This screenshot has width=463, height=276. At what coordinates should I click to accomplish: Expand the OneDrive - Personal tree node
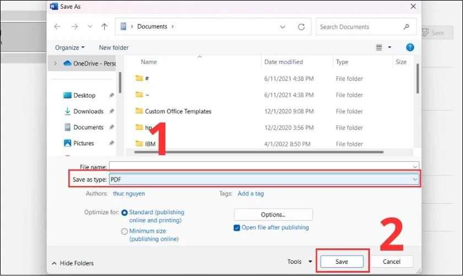pyautogui.click(x=55, y=63)
